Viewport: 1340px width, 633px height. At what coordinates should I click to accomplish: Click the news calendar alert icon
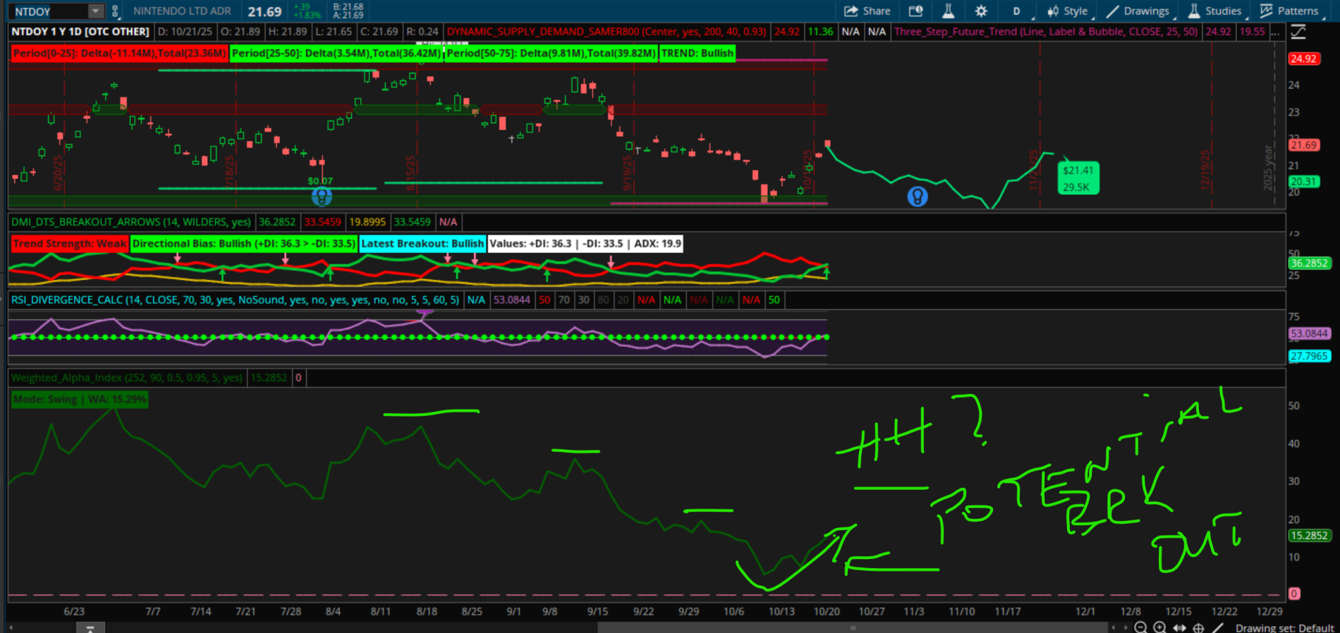coord(915,11)
